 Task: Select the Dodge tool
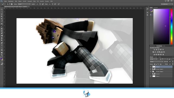(2, 41)
